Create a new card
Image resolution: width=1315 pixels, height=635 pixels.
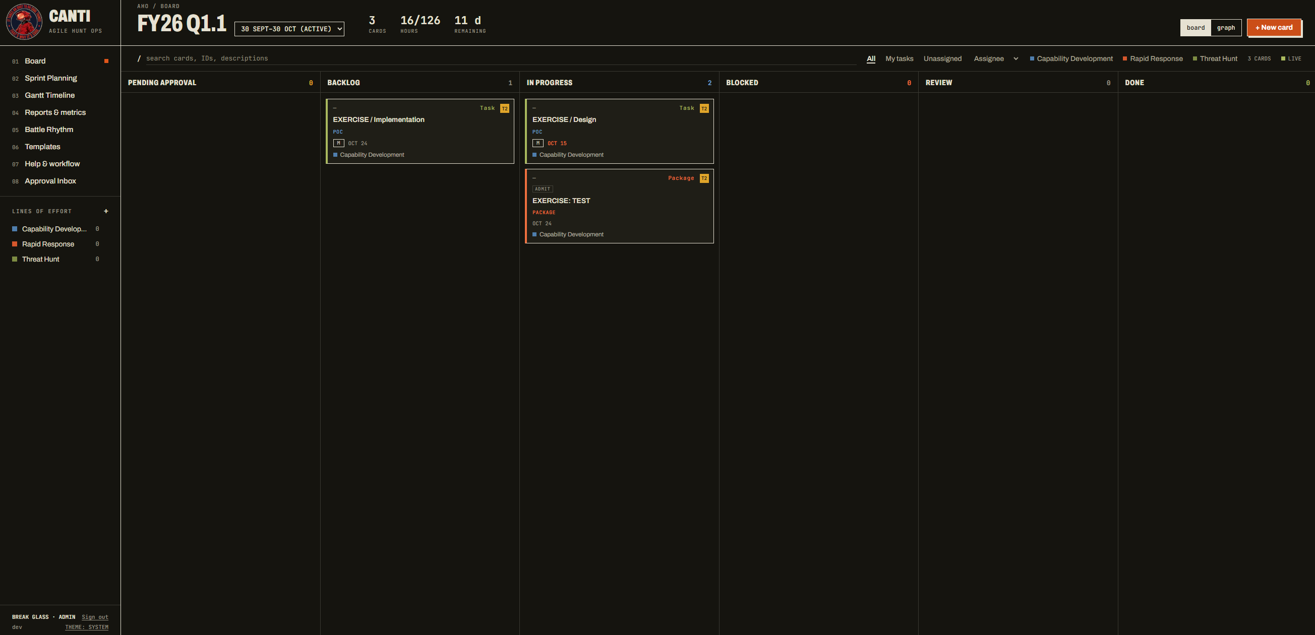click(x=1274, y=28)
